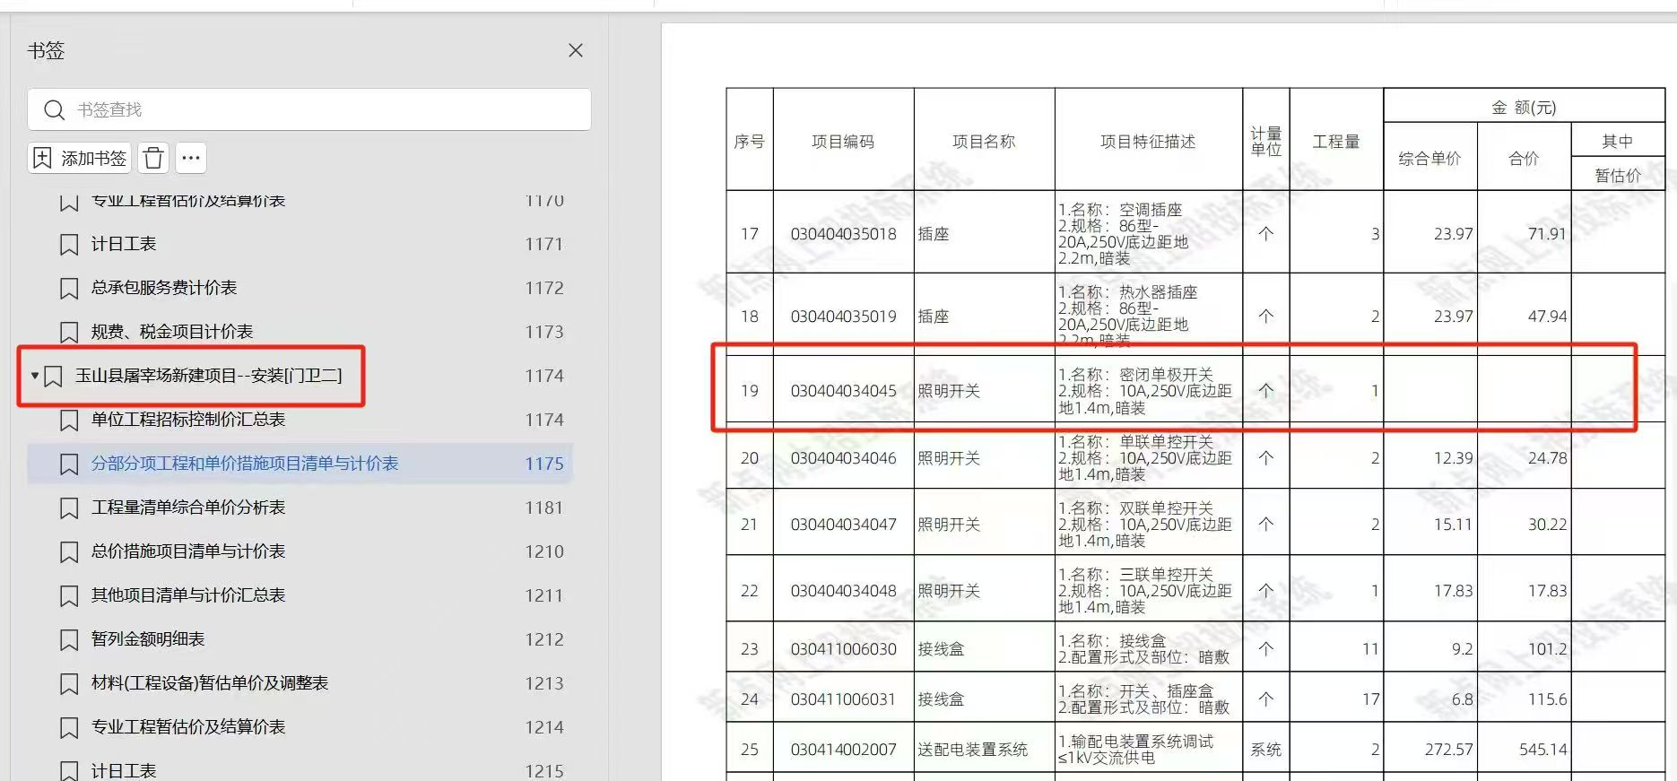
Task: Click bookmark icon beside 总价措施项目清单与计价表
Action: click(69, 552)
